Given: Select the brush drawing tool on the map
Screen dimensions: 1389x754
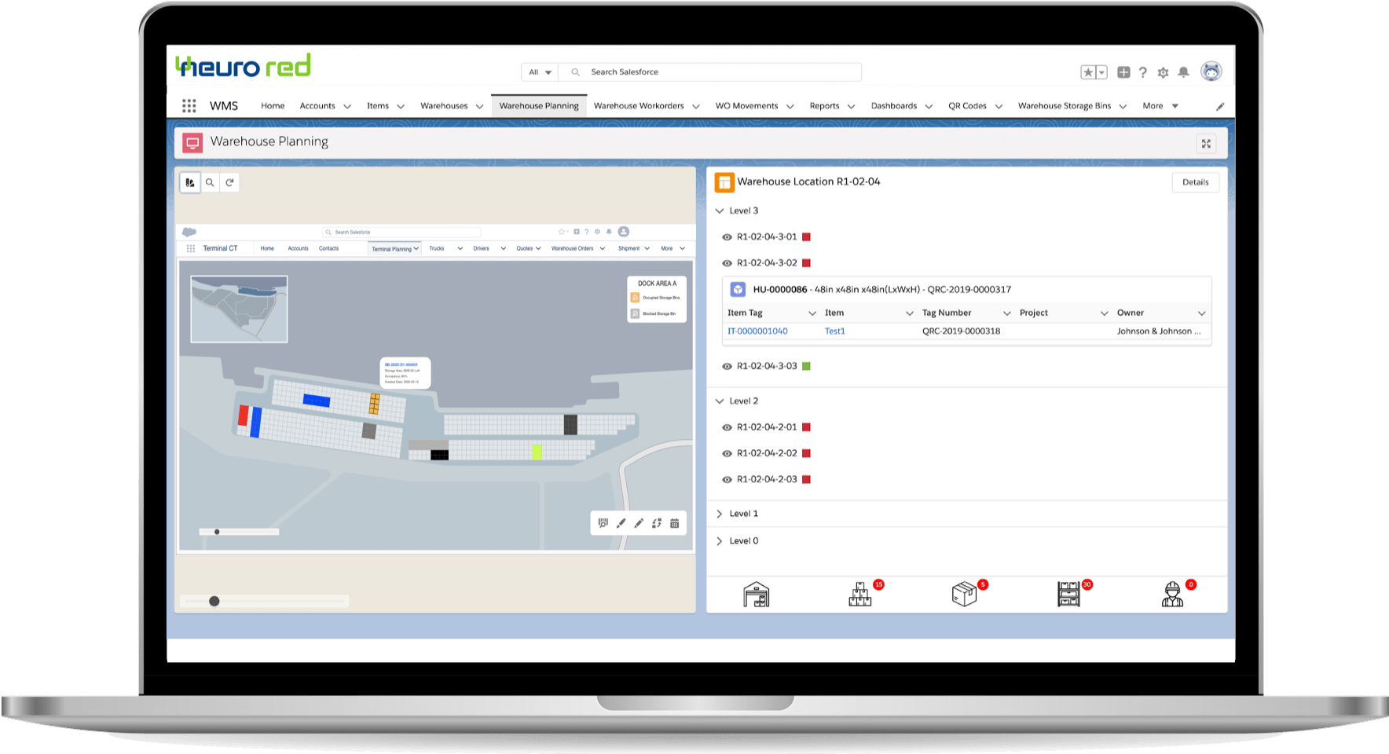Looking at the screenshot, I should 621,522.
